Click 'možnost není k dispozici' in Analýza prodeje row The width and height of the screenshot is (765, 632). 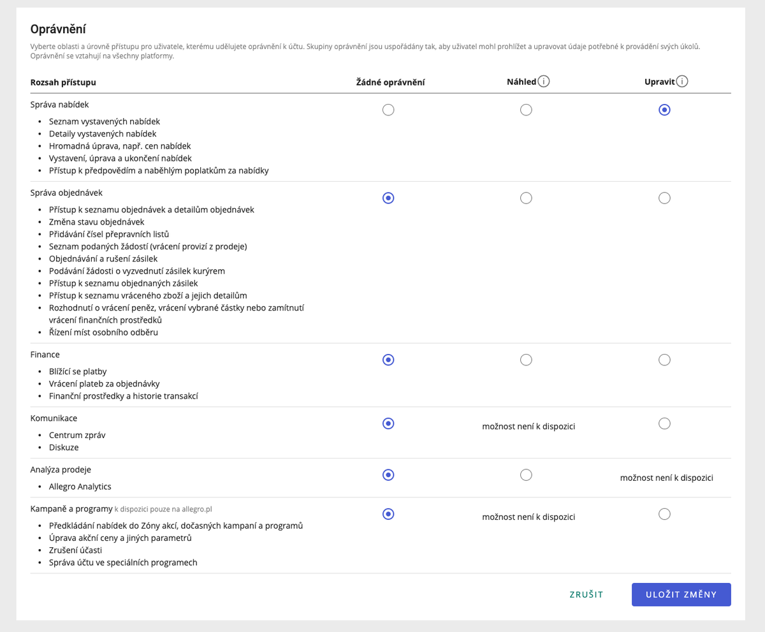point(666,478)
